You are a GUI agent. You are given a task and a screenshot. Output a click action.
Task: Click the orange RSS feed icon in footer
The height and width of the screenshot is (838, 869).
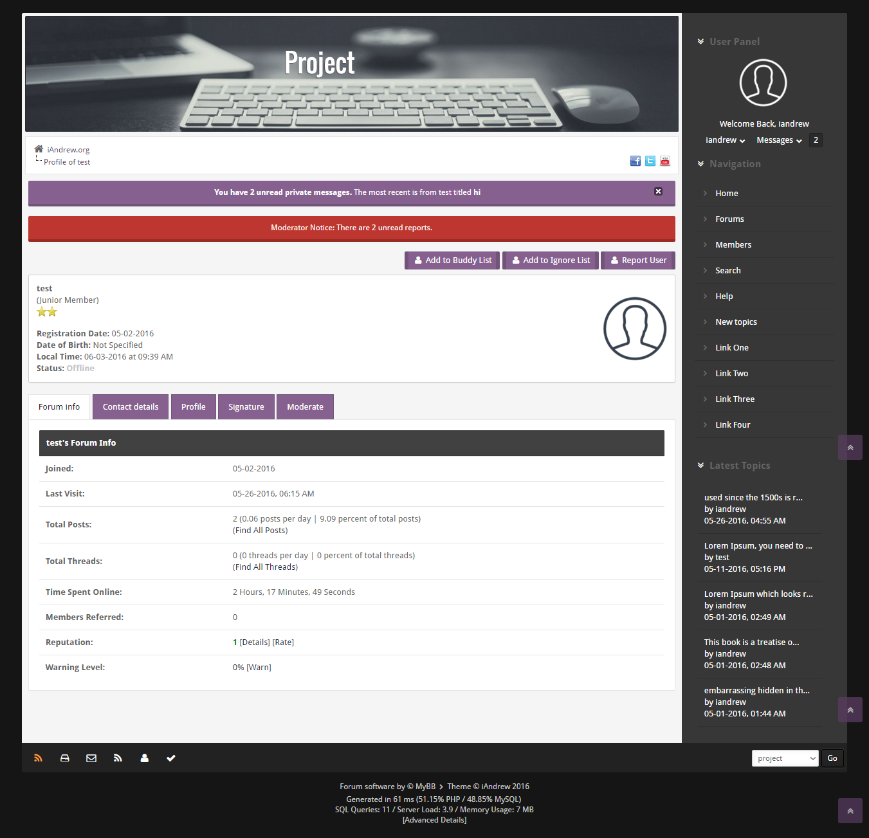pos(38,758)
